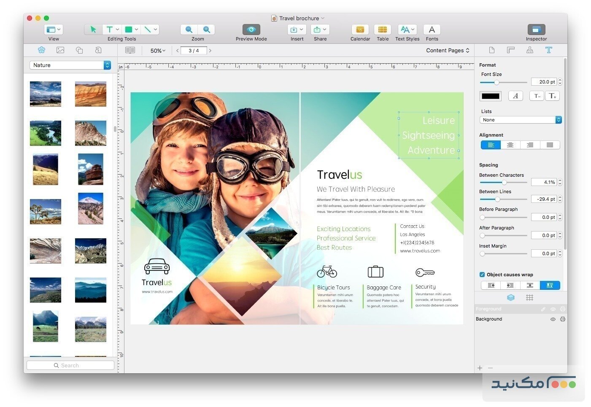
Task: Open the Content Pages selector
Action: [447, 50]
